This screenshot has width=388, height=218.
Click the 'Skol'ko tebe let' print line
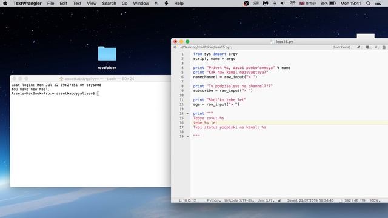tap(219, 100)
